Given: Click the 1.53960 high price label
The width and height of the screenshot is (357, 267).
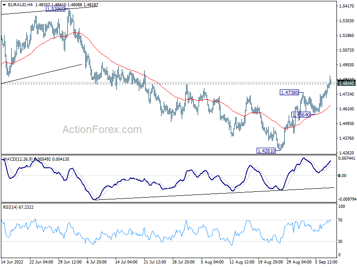Looking at the screenshot, I should (x=55, y=9).
